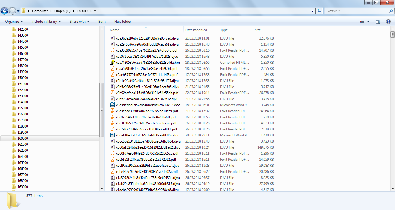Viewport: 395px width, 210px height.
Task: Click the Word document icon for c0c9ded6c1
Action: tap(112, 105)
